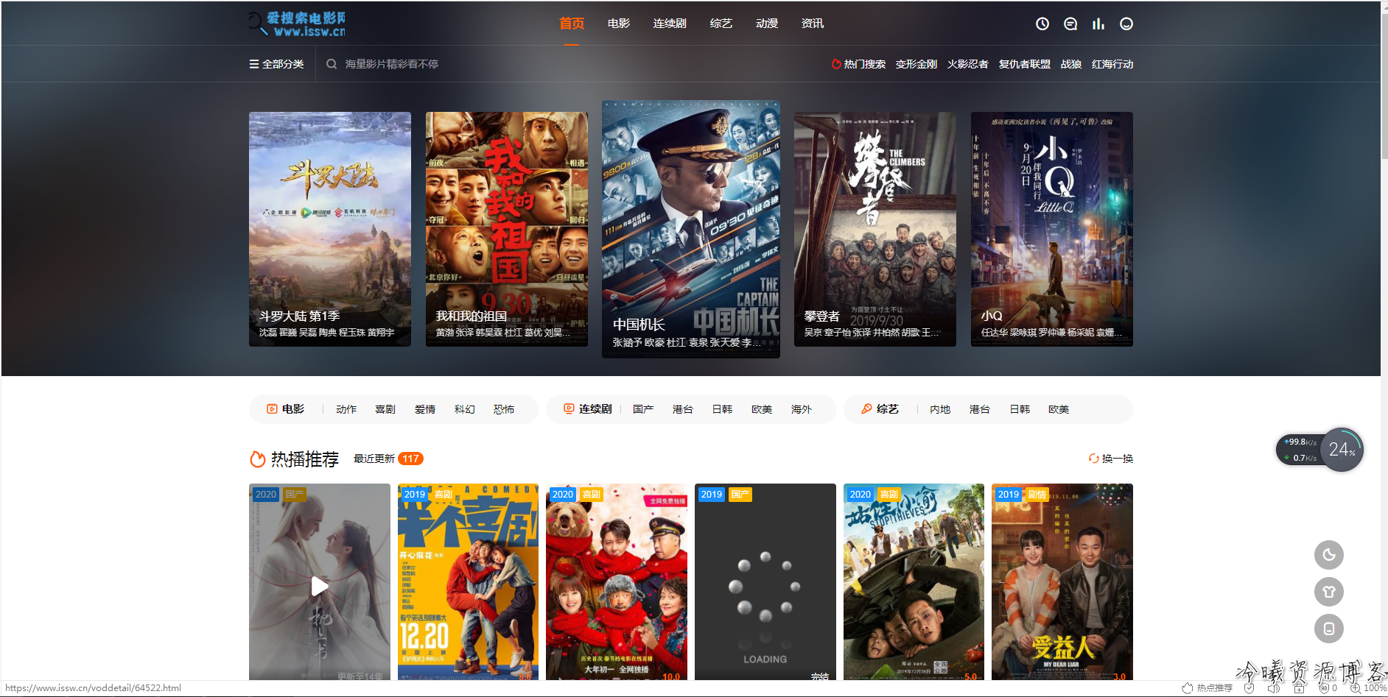1388x697 pixels.
Task: Open the skin theme shirt button
Action: click(x=1328, y=592)
